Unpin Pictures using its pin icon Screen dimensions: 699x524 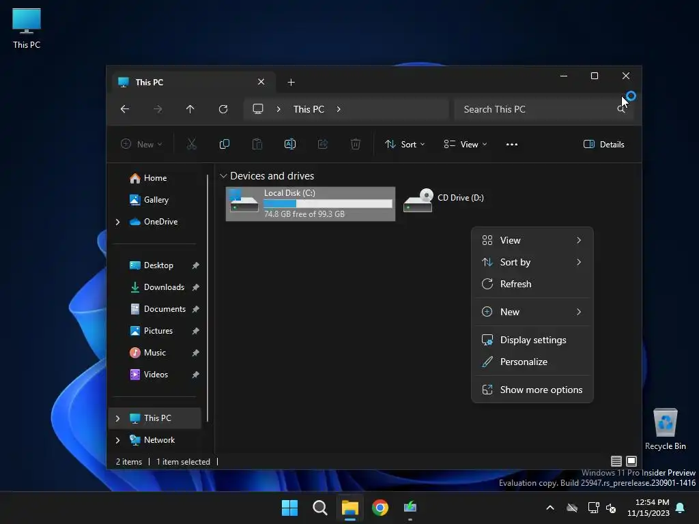[195, 331]
